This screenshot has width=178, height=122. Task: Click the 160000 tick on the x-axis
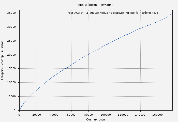pos(158,114)
